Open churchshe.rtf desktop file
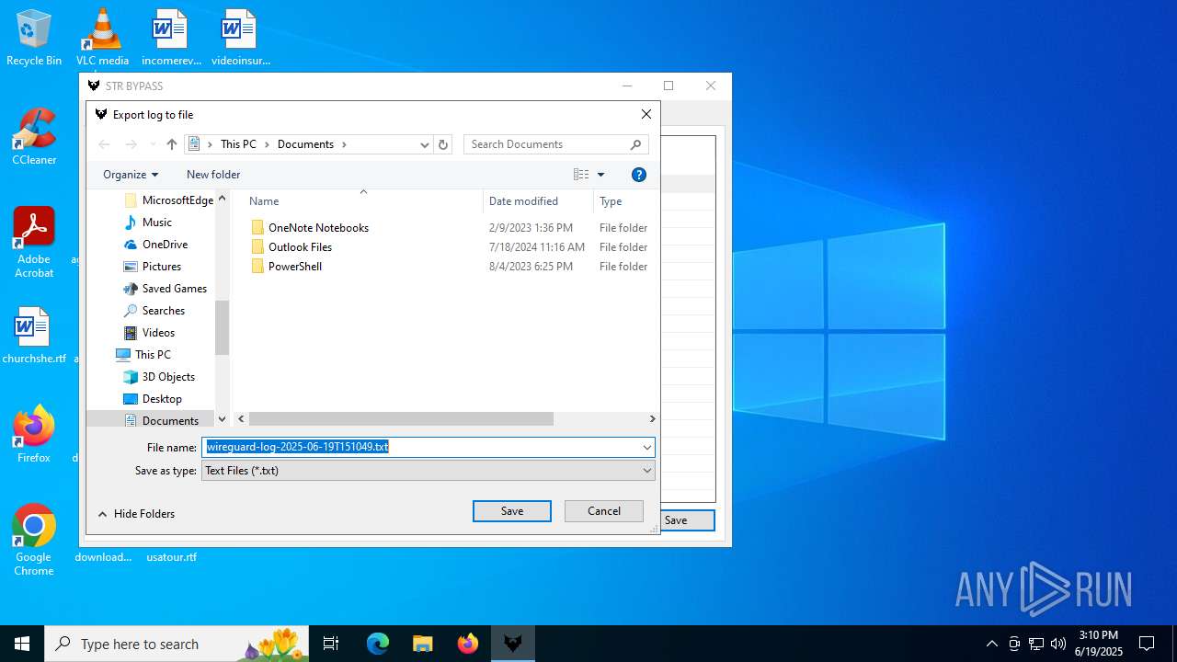This screenshot has height=662, width=1177. pos(34,336)
